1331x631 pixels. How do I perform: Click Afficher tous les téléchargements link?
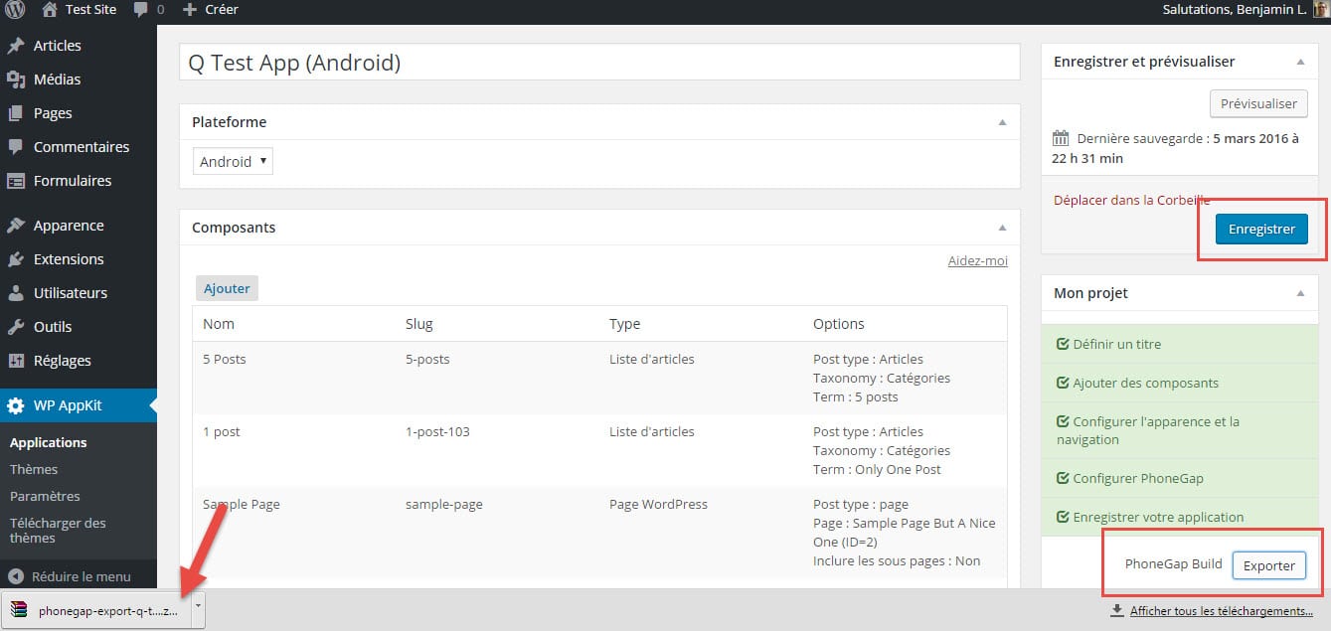click(1222, 611)
